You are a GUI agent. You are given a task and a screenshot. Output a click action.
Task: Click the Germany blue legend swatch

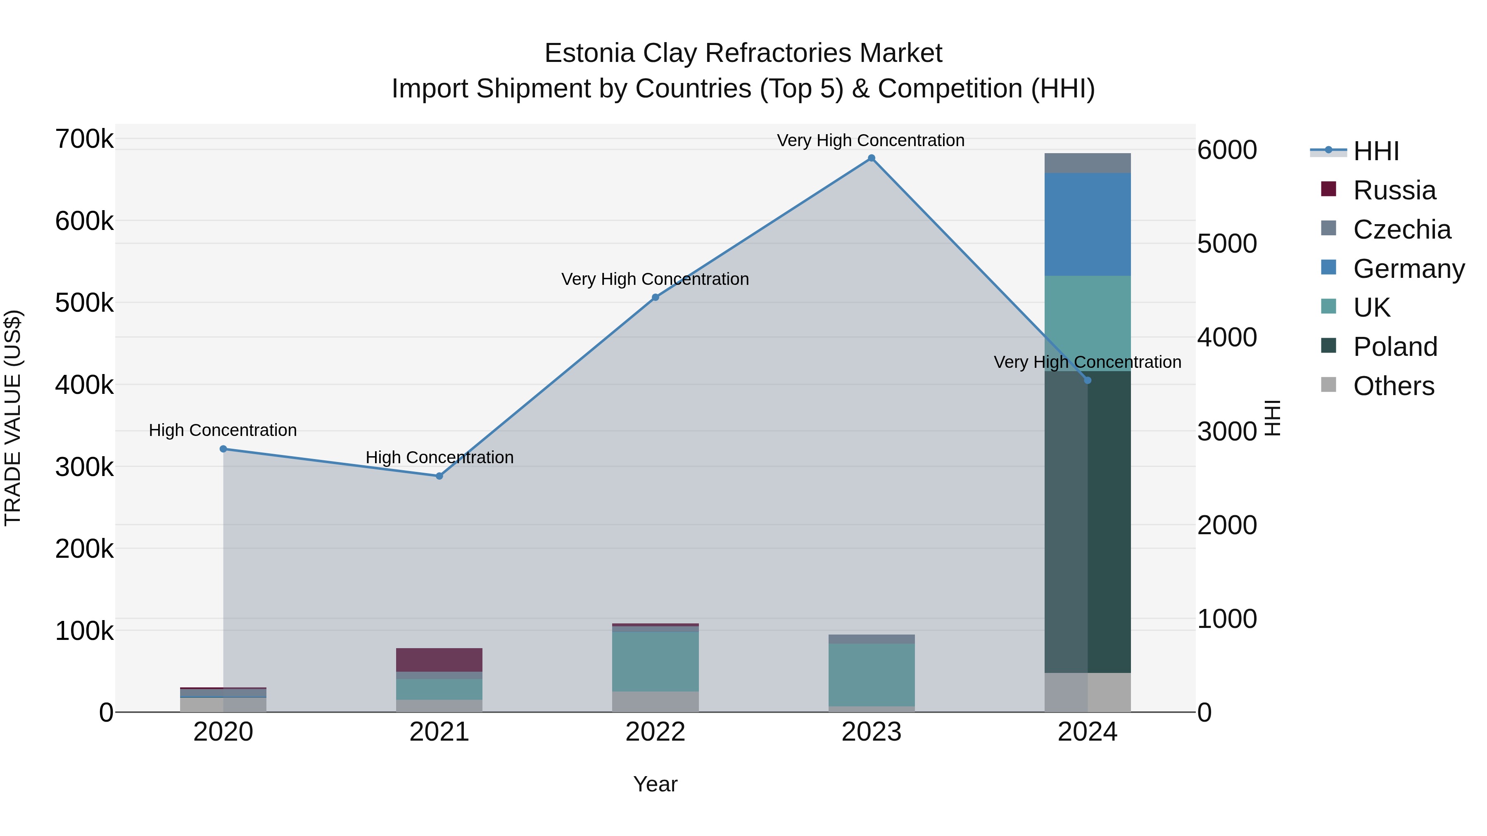pyautogui.click(x=1328, y=267)
